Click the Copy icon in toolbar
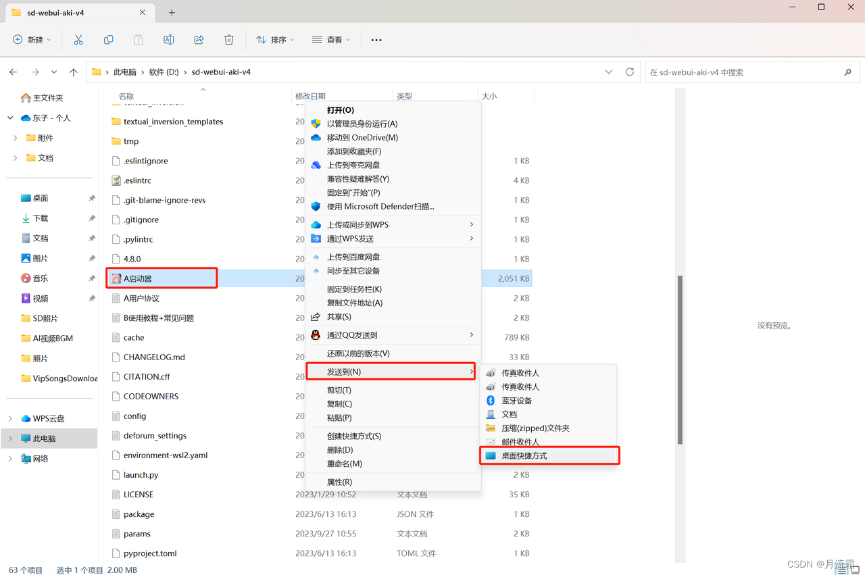 (x=108, y=40)
